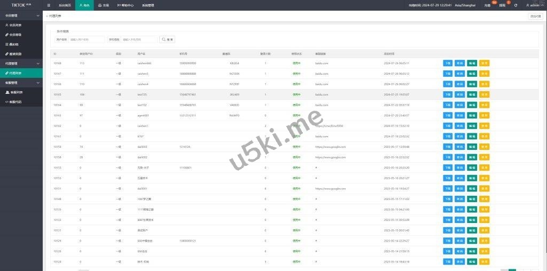Click the 添加代理 button

[535, 17]
